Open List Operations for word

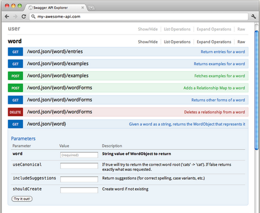coord(177,42)
